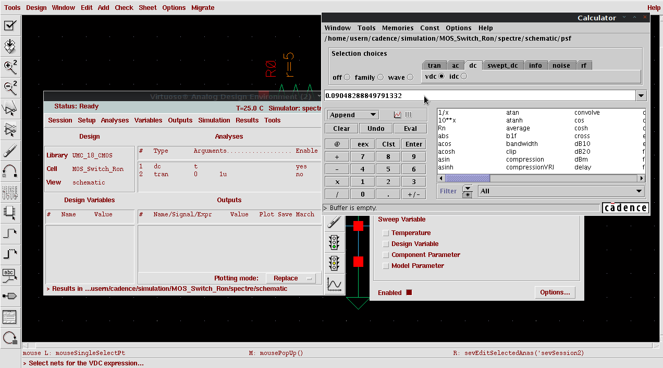The height and width of the screenshot is (368, 663).
Task: Click the Undo calculator button
Action: [x=376, y=128]
